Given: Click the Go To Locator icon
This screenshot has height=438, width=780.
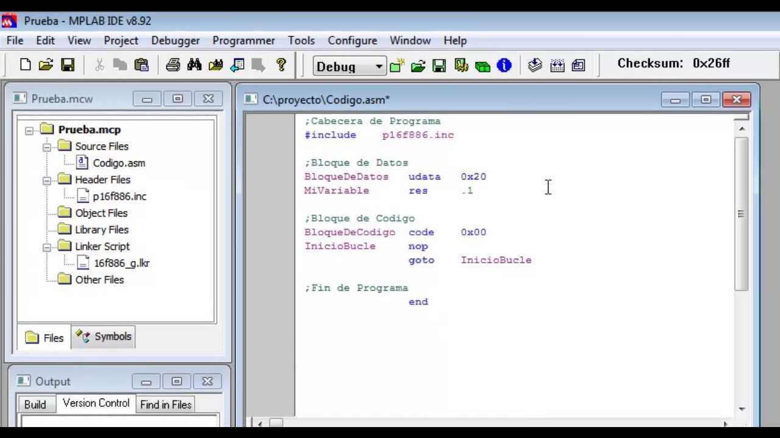Looking at the screenshot, I should [x=237, y=64].
